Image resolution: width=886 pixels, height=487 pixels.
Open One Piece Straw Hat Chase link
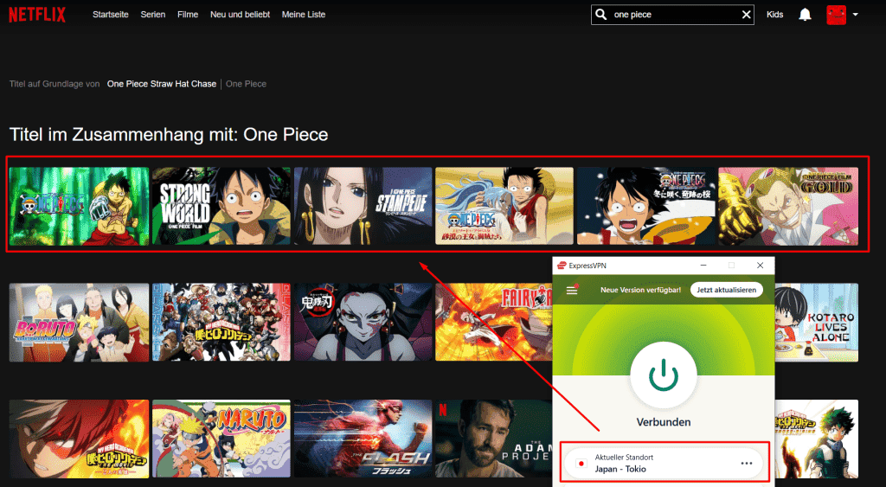pos(162,84)
